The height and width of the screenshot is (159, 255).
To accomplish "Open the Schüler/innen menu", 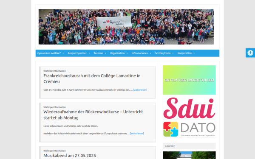I will 163,53.
